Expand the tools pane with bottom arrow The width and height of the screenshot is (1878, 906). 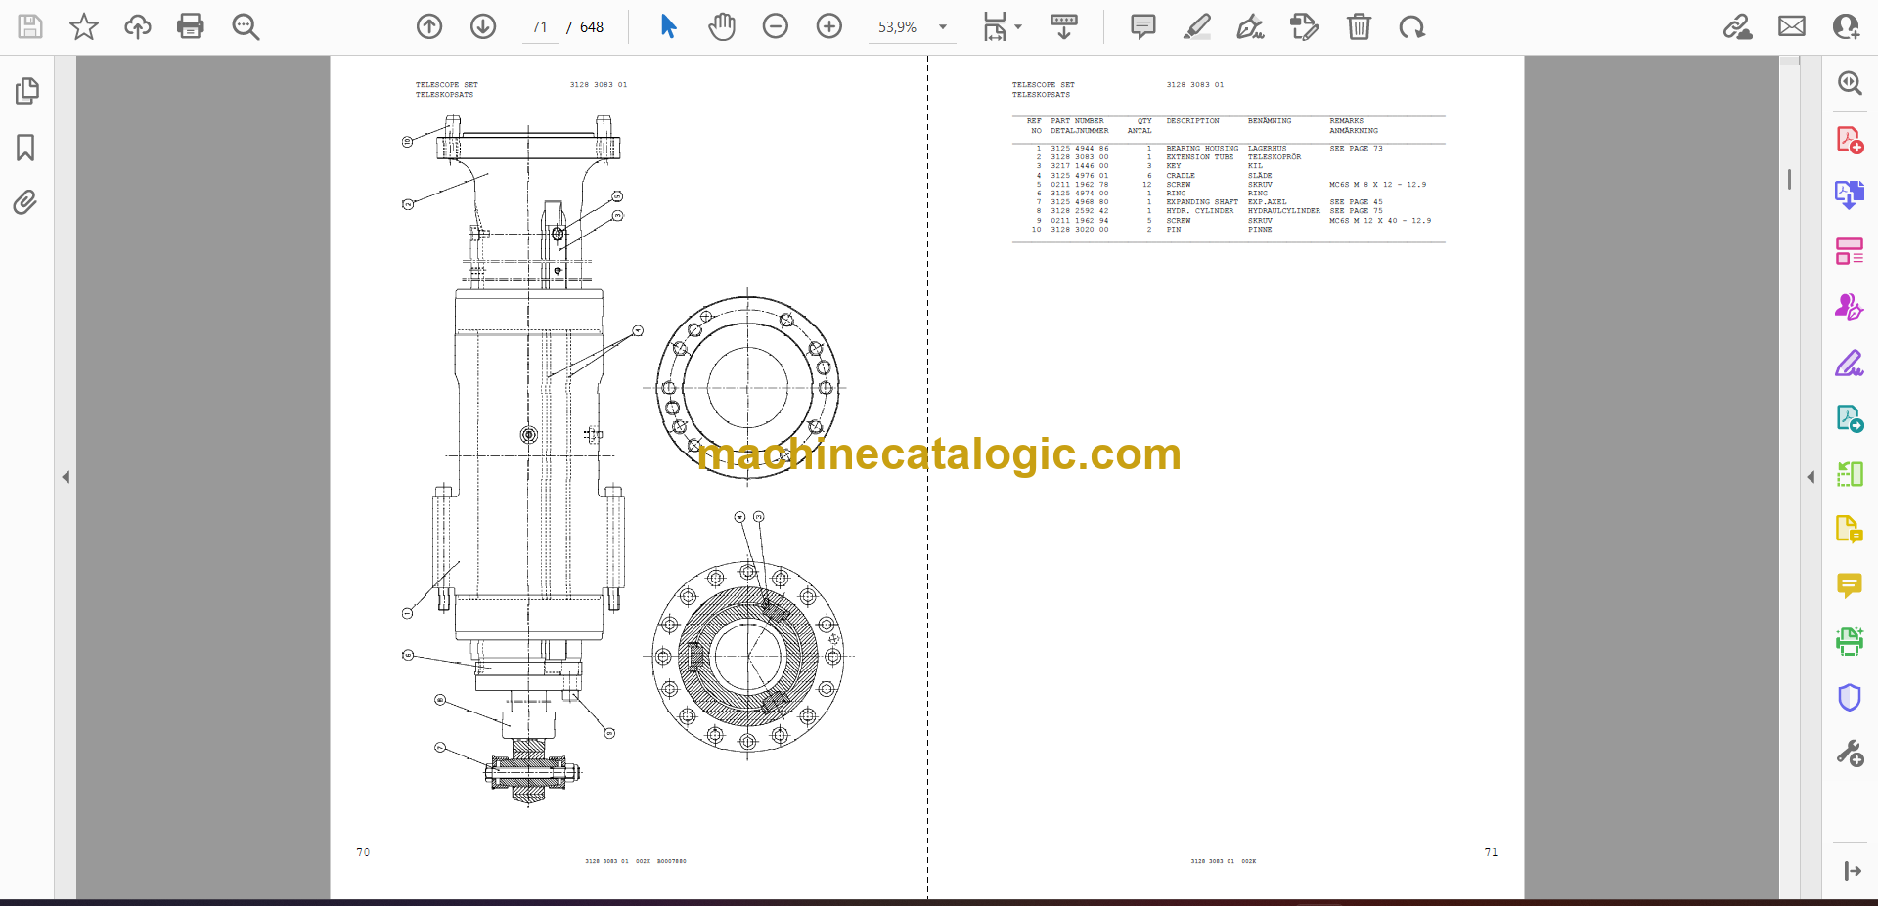[x=1853, y=871]
